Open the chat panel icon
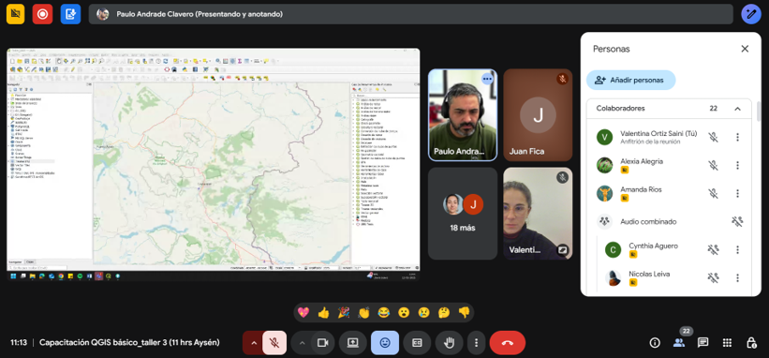This screenshot has height=358, width=769. (702, 343)
